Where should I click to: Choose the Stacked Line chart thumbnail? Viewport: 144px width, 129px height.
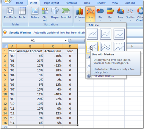point(106,34)
